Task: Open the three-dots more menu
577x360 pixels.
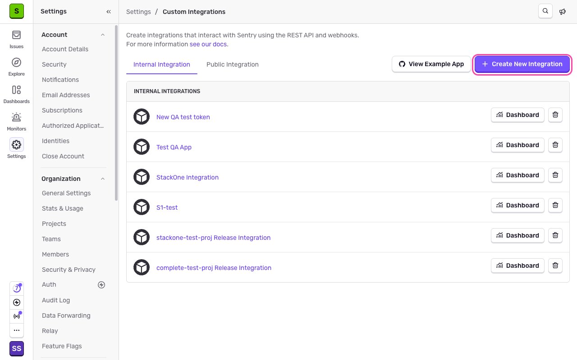Action: point(17,330)
